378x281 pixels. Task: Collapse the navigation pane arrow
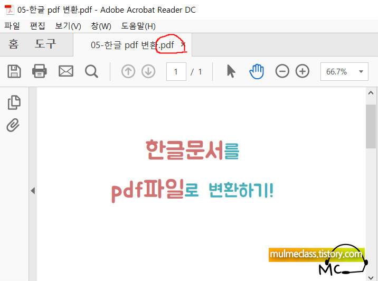(33, 191)
